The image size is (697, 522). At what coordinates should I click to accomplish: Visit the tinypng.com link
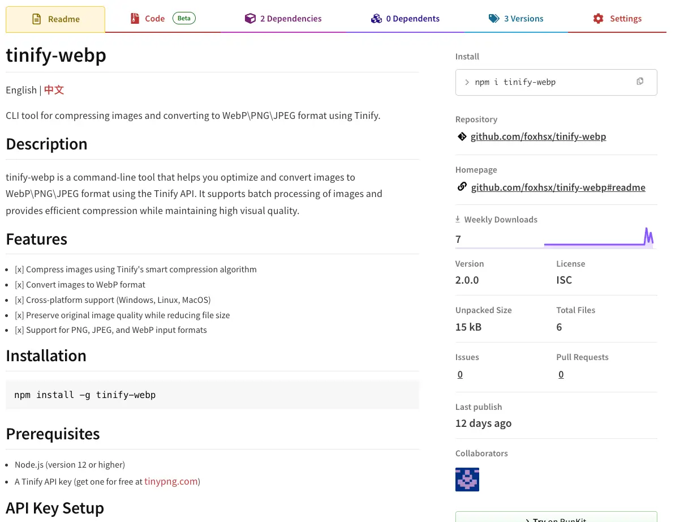tap(171, 482)
